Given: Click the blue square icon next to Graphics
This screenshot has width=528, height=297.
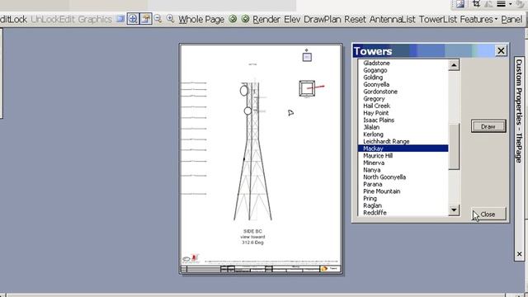Looking at the screenshot, I should (120, 19).
